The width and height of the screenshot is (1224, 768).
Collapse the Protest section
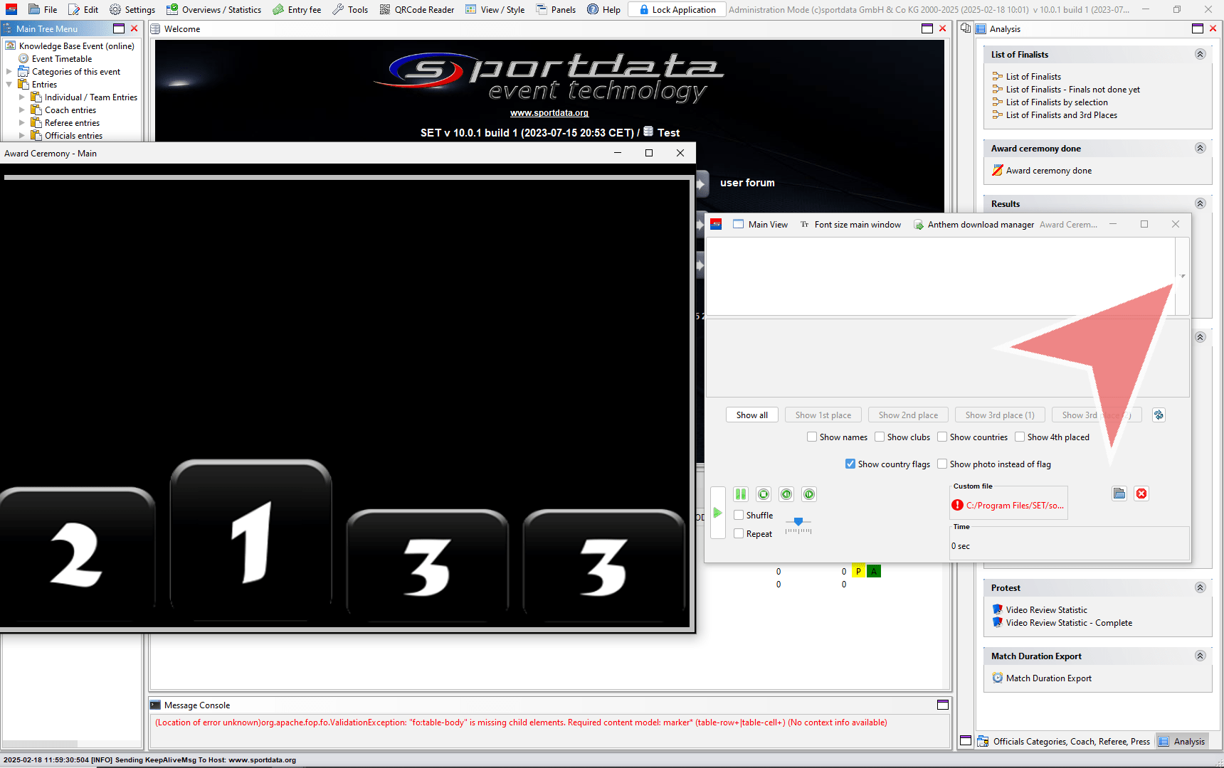(1200, 588)
